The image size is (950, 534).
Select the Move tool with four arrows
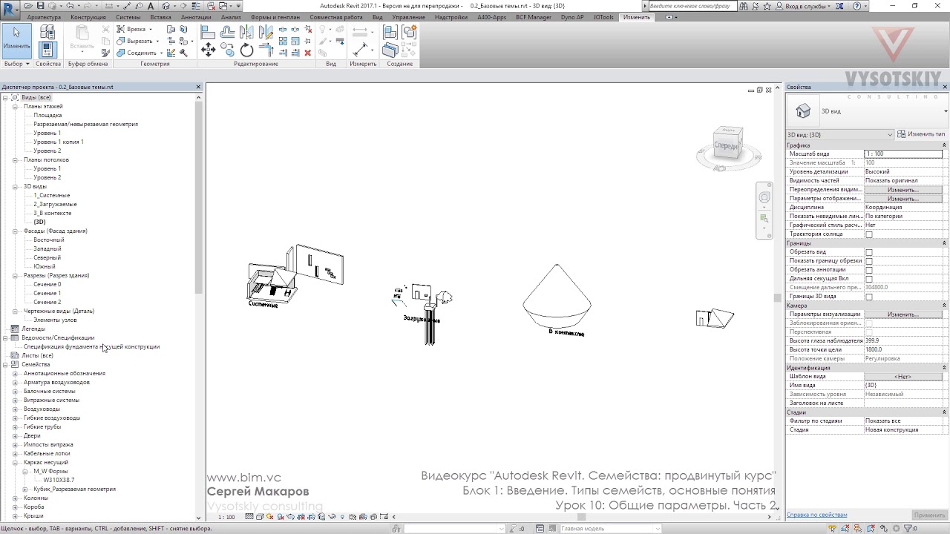208,50
